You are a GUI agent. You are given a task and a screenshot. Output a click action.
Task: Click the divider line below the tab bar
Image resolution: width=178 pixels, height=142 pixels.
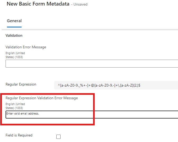90,29
